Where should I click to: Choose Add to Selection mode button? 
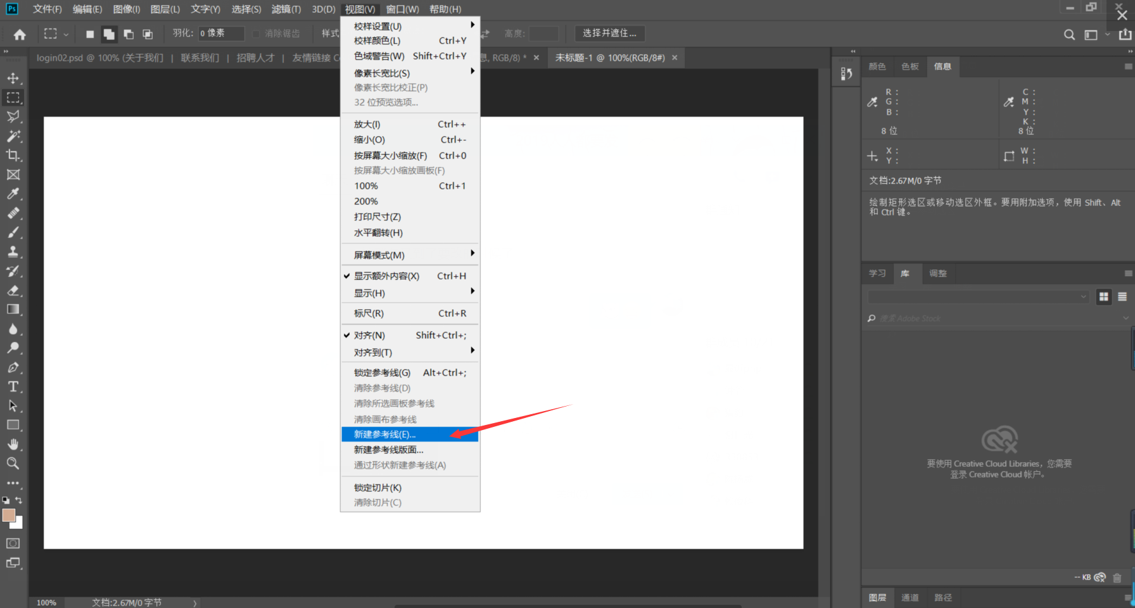pos(109,34)
